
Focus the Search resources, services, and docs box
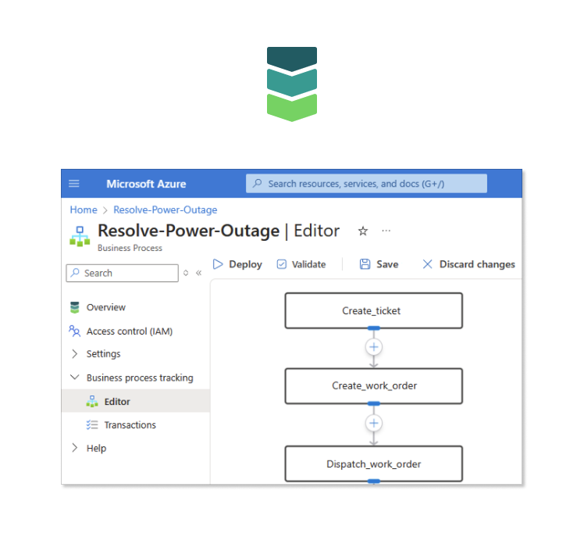(366, 184)
